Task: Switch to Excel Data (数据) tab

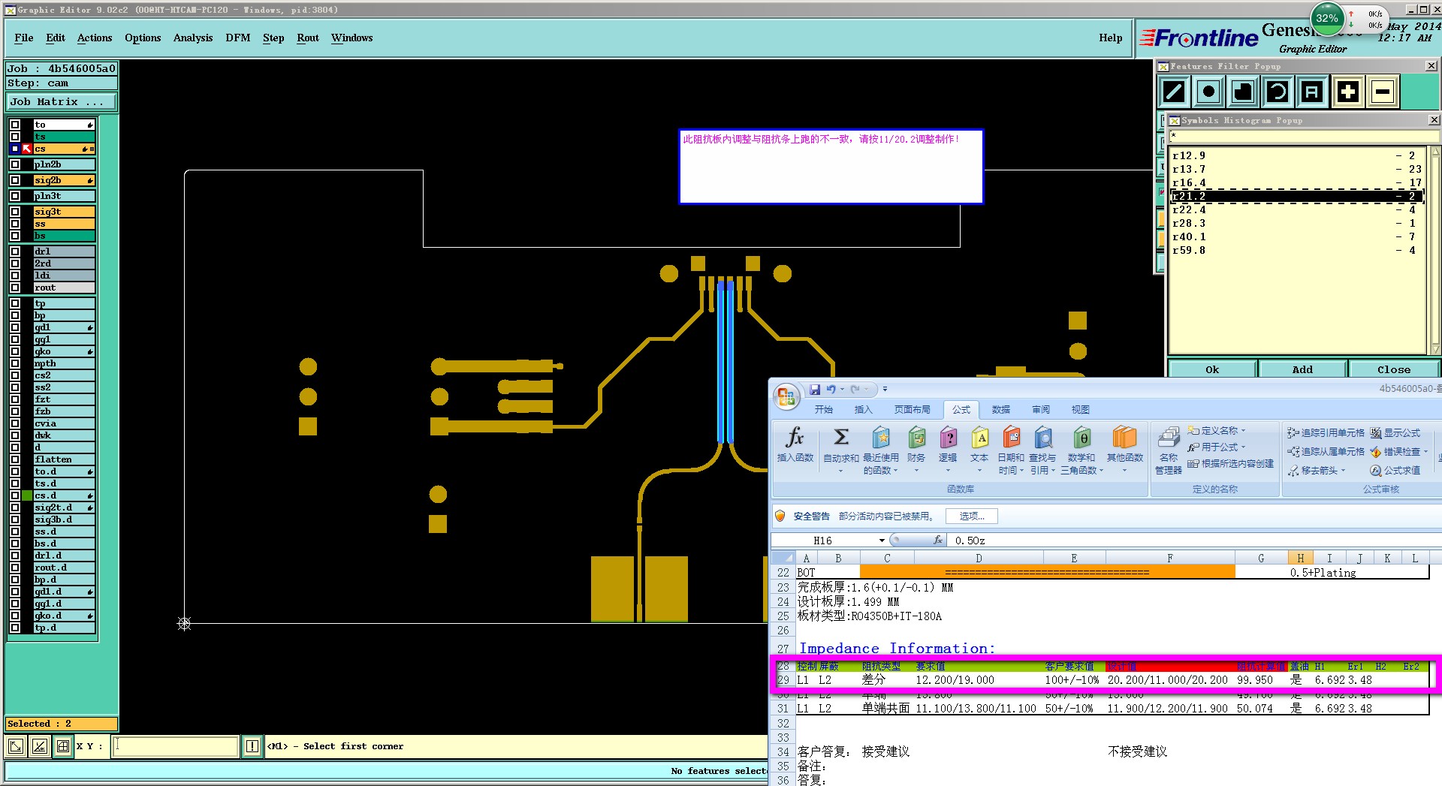Action: pyautogui.click(x=1001, y=410)
